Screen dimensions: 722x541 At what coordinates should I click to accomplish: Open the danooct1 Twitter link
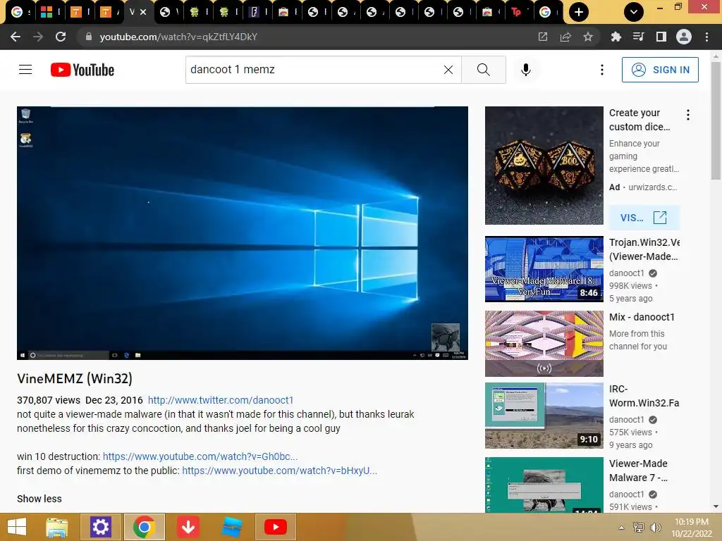click(x=221, y=400)
